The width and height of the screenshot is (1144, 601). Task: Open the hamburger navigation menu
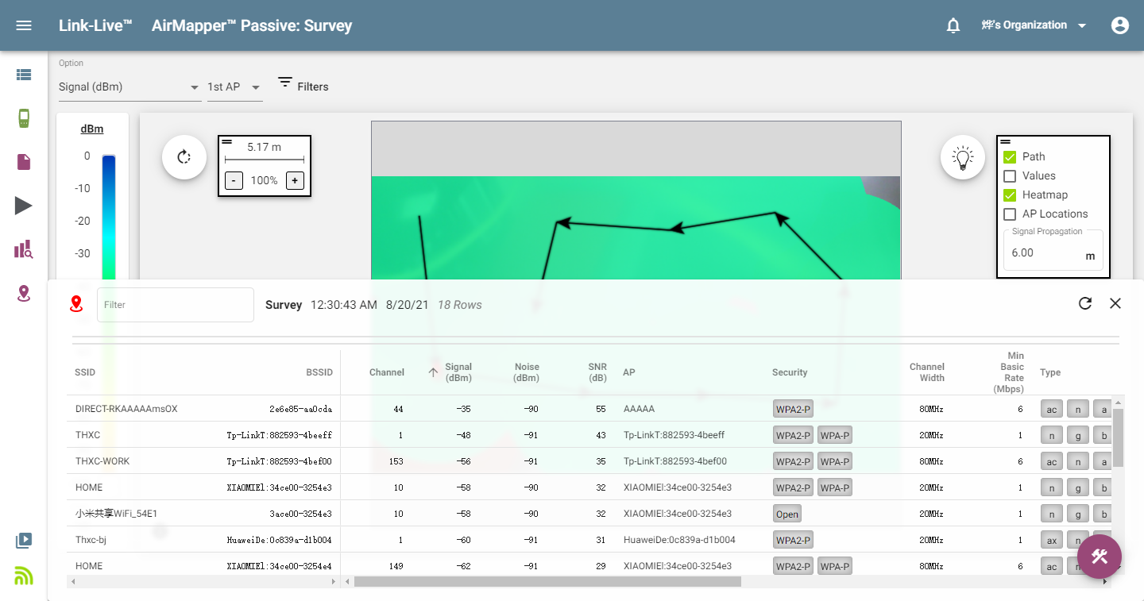click(x=24, y=25)
